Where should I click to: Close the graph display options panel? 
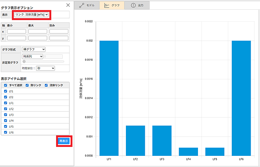[x=68, y=5]
